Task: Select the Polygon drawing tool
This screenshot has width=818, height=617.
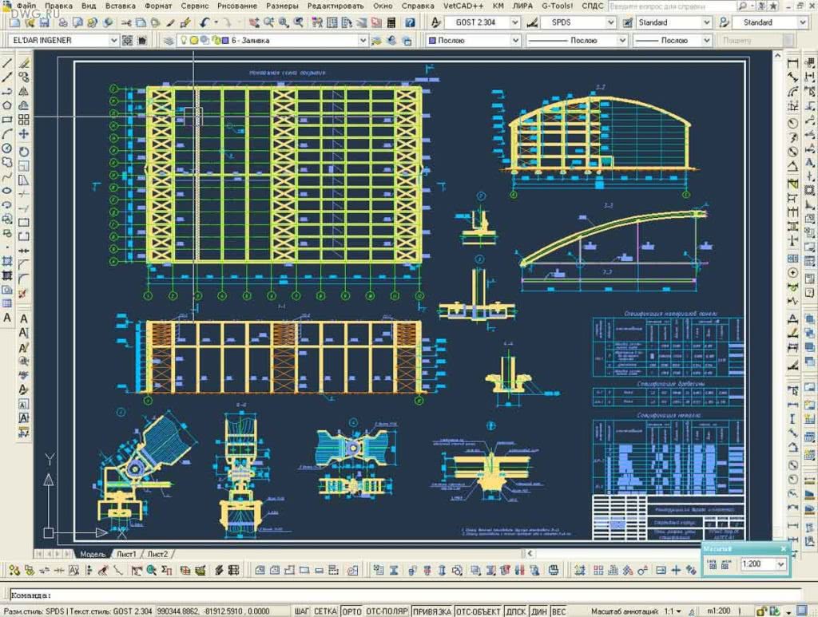Action: click(7, 105)
